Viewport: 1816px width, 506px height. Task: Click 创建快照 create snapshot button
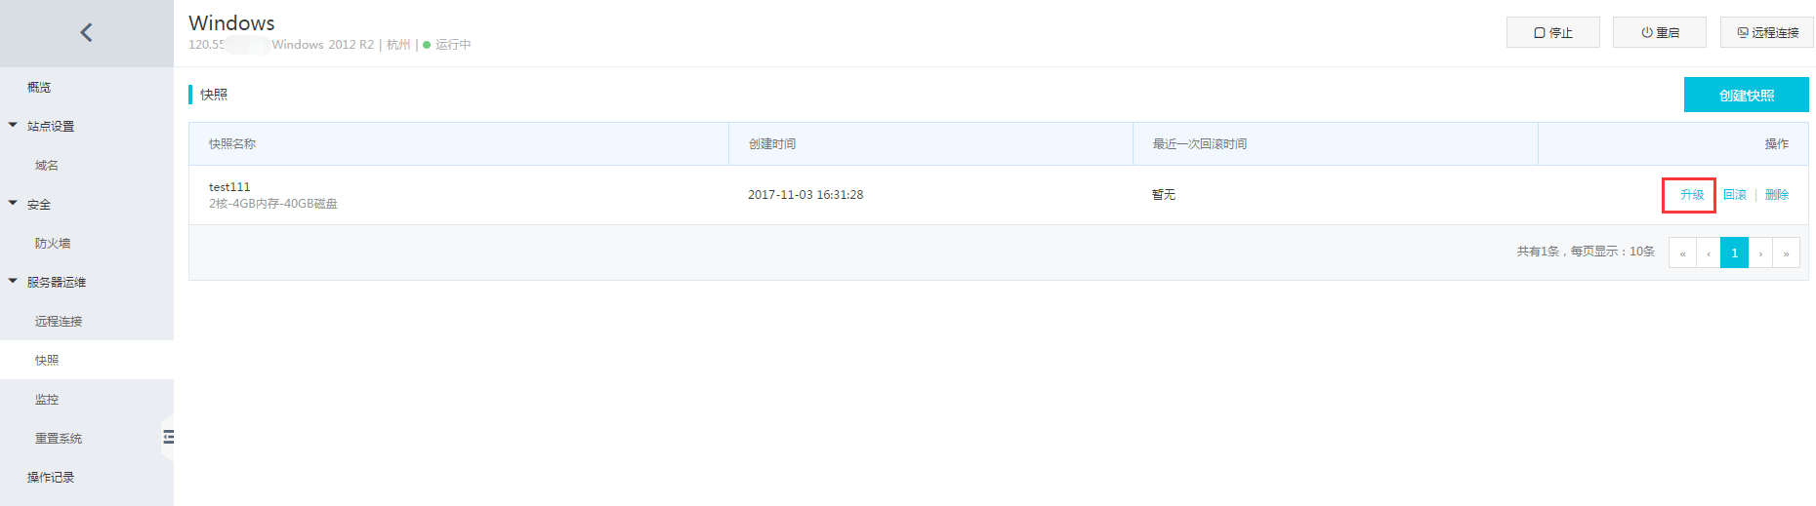tap(1746, 96)
